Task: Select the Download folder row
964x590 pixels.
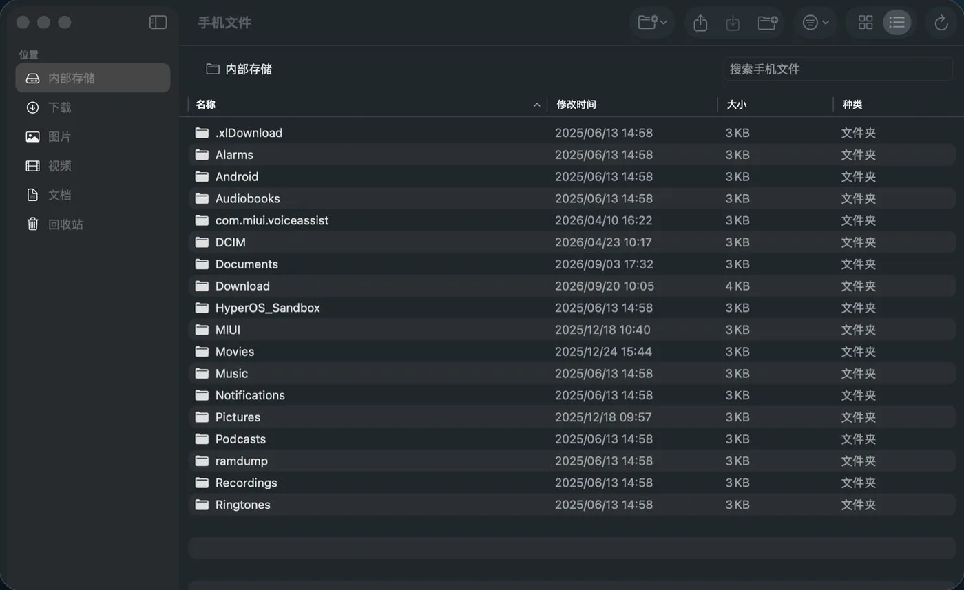Action: coord(572,286)
